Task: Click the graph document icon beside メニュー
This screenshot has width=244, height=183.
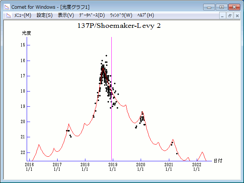Action: point(8,15)
